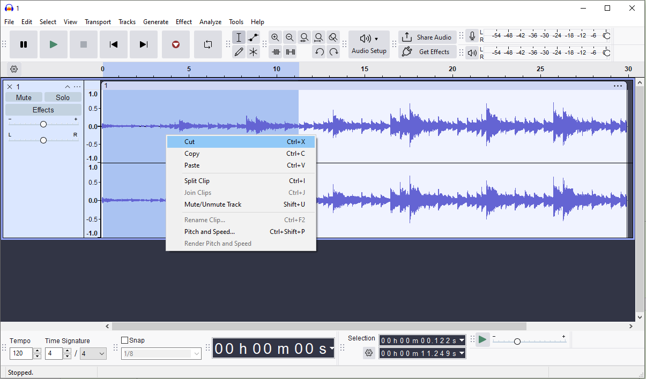Open Effects for track 1

point(43,109)
